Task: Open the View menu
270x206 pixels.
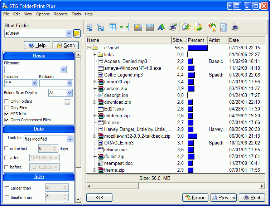Action: pos(28,14)
